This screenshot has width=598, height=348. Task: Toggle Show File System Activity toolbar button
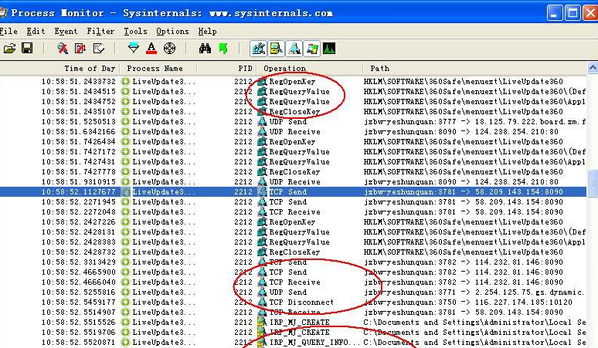tap(276, 49)
